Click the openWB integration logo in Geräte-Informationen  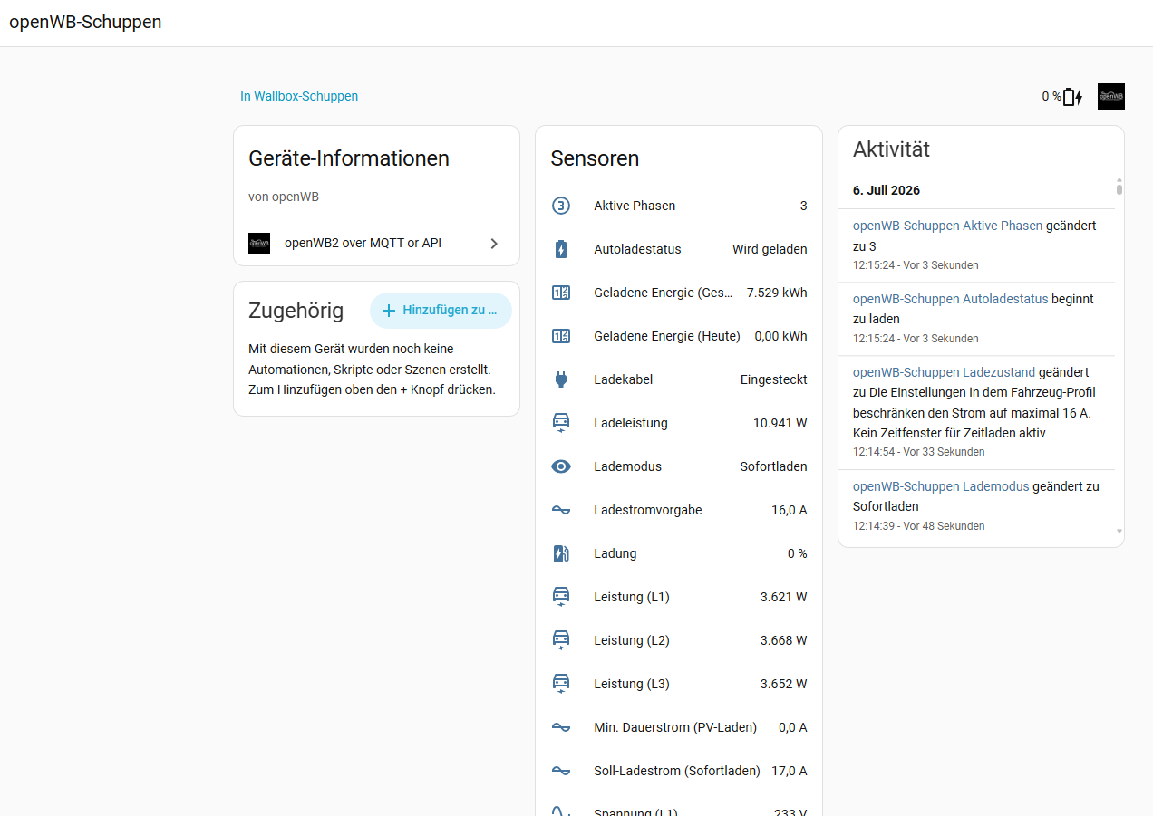point(259,244)
